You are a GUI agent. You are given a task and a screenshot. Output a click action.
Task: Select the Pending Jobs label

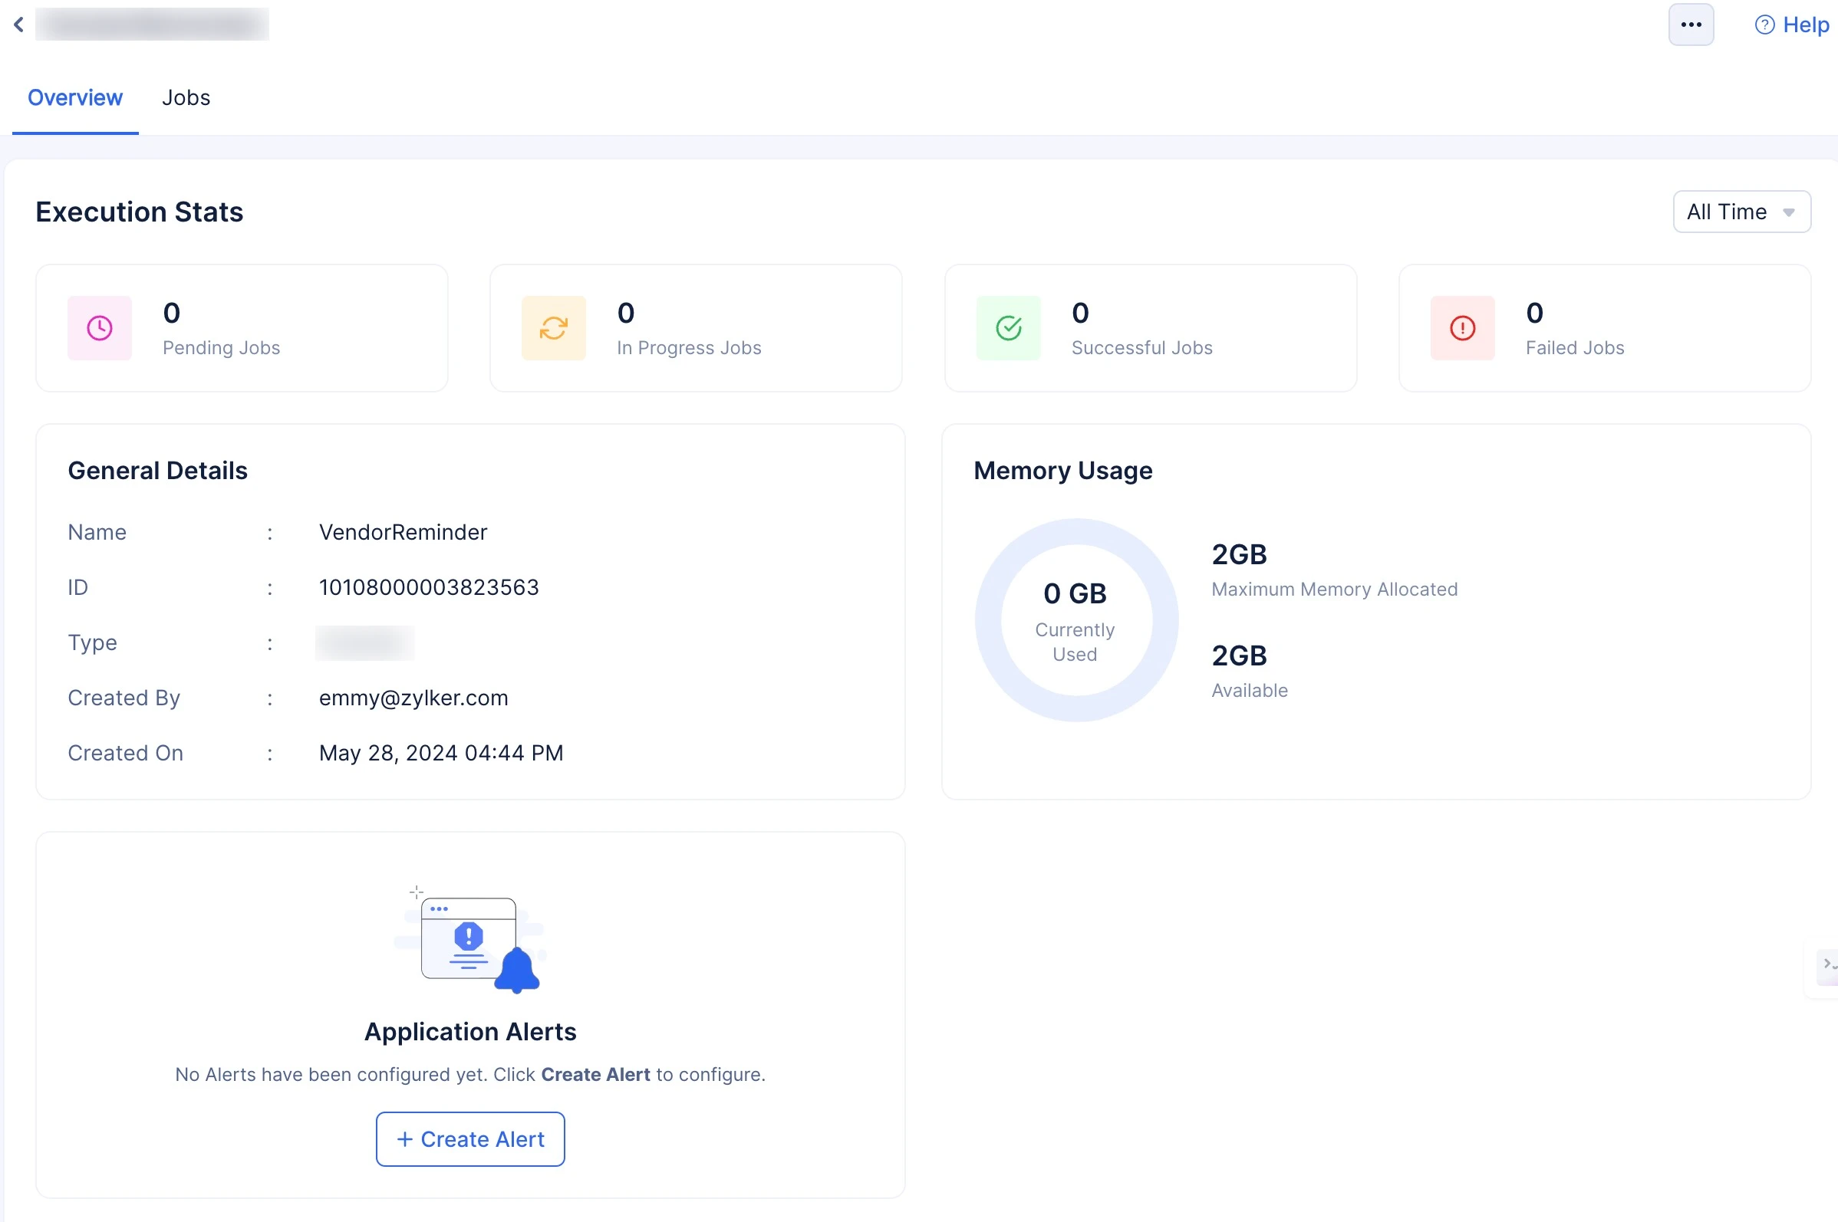point(222,347)
